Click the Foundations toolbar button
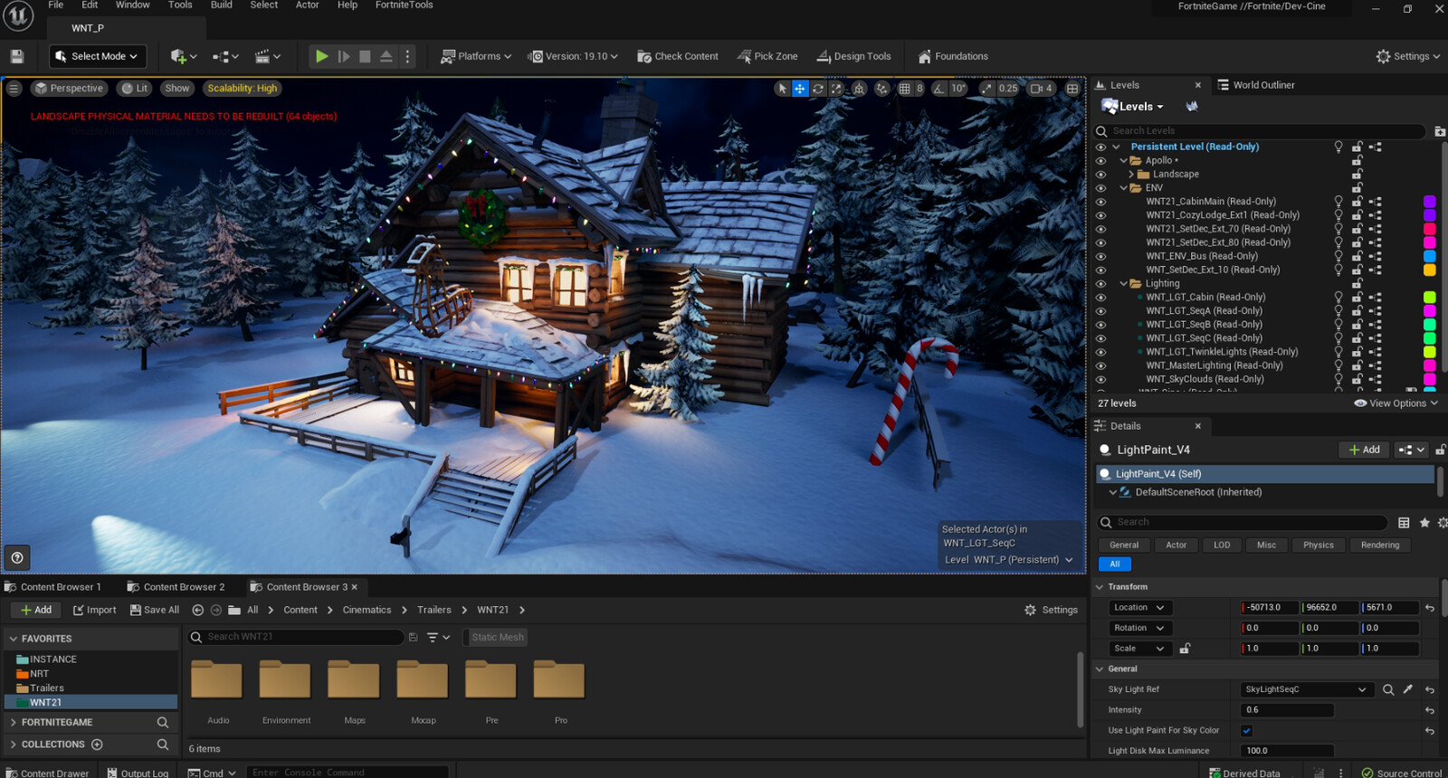The width and height of the screenshot is (1448, 778). point(953,56)
